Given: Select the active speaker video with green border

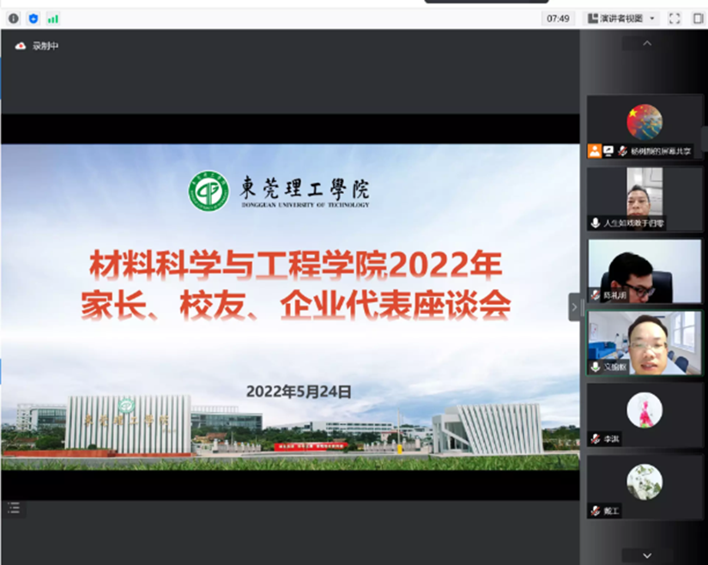Looking at the screenshot, I should (x=644, y=342).
